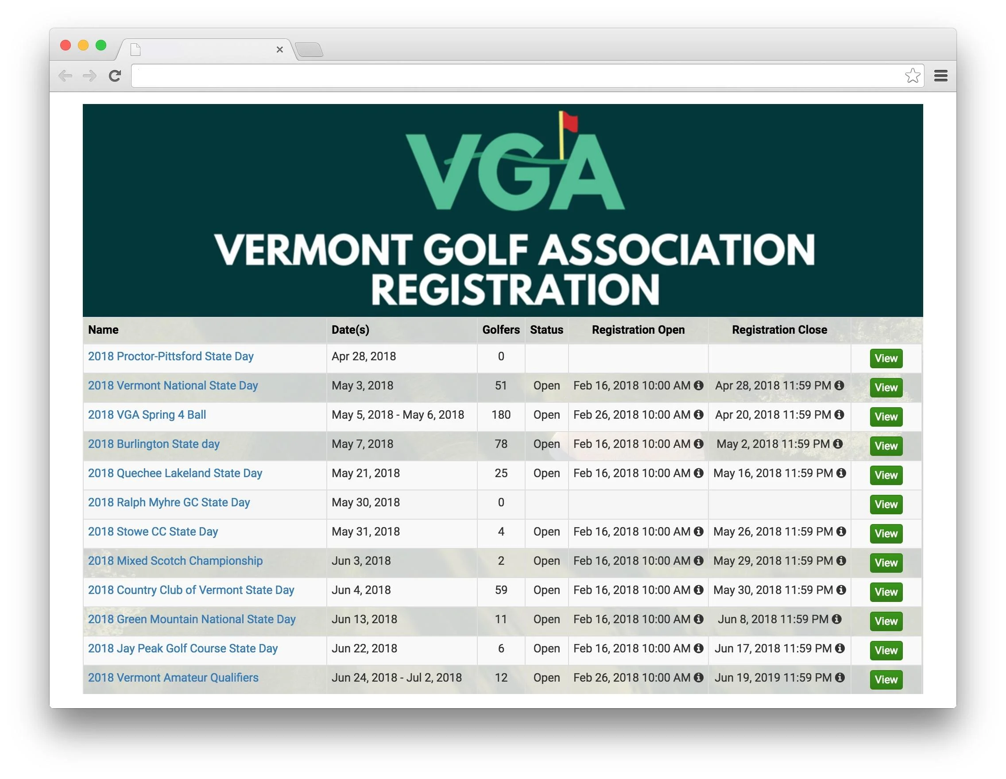The height and width of the screenshot is (779, 1006).
Task: Click info icon beside Apr 28, 2018 11:59 PM
Action: 839,386
